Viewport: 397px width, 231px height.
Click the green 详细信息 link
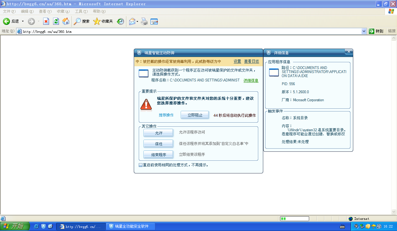[x=251, y=81]
